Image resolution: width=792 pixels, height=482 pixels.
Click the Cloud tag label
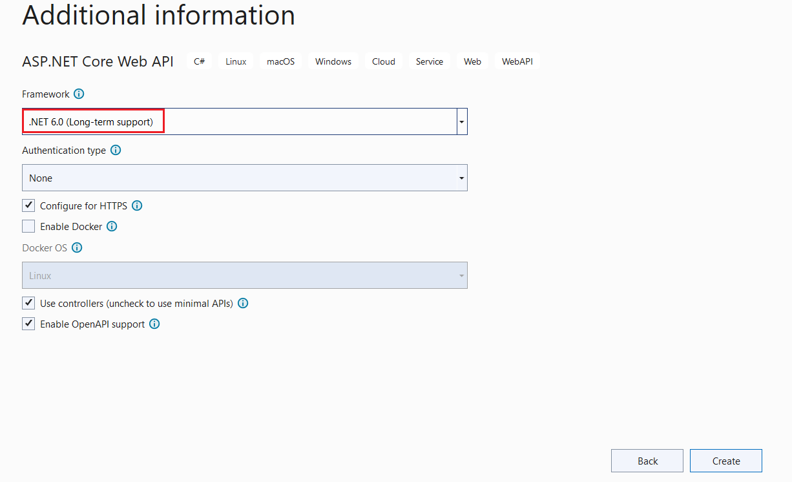tap(383, 61)
